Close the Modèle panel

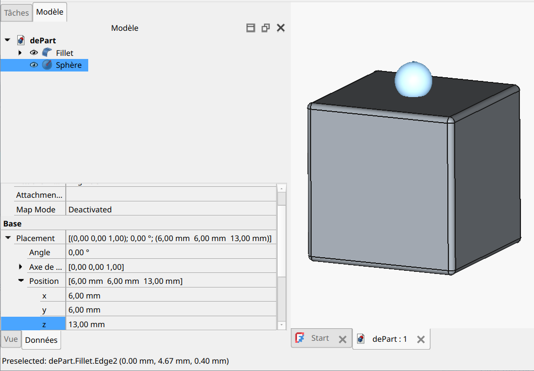(x=280, y=28)
